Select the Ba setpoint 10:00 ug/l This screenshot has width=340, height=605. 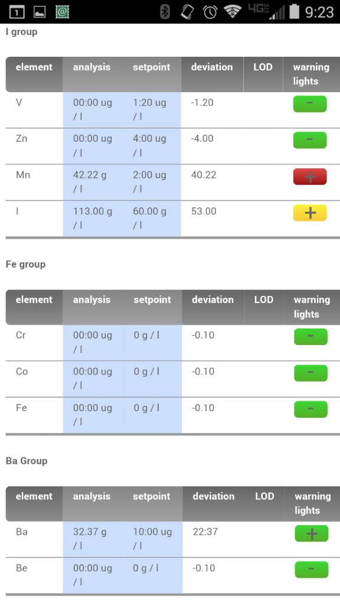(x=152, y=538)
